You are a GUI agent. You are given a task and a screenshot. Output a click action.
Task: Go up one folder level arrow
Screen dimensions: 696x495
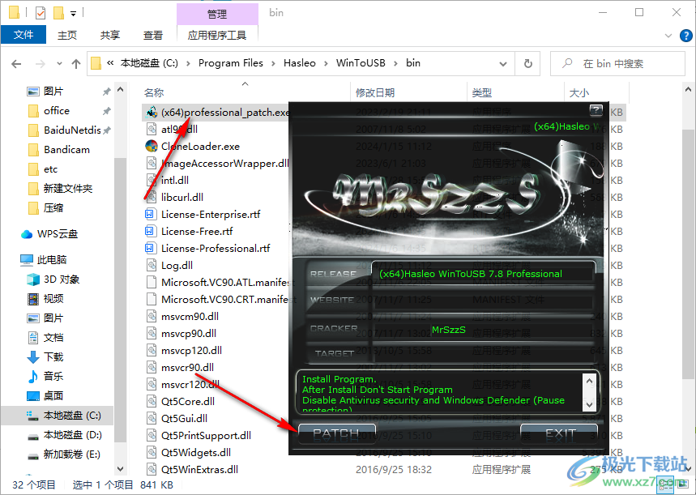pos(76,64)
